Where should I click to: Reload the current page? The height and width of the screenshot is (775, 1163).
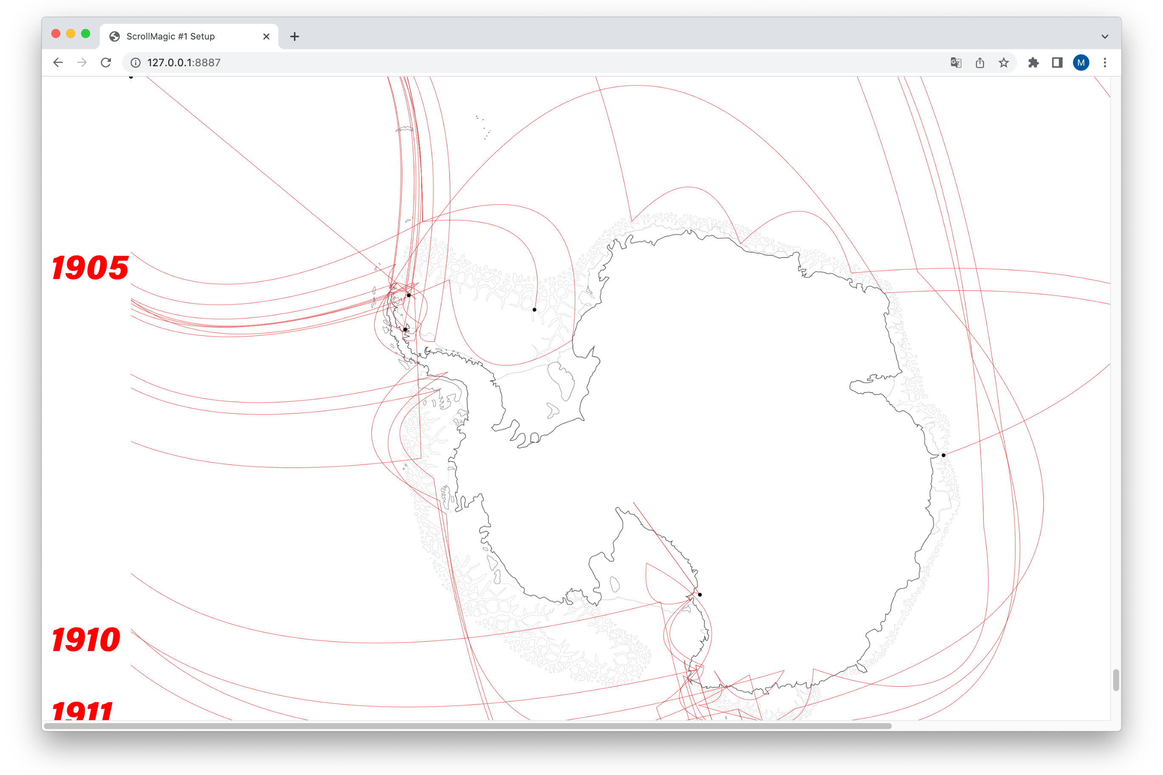[106, 63]
